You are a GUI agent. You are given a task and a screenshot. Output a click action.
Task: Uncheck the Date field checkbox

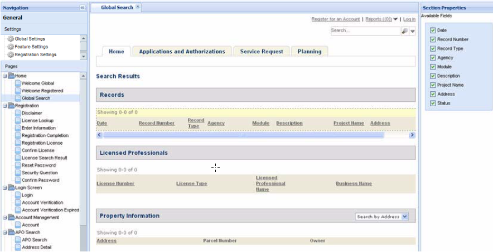click(432, 30)
